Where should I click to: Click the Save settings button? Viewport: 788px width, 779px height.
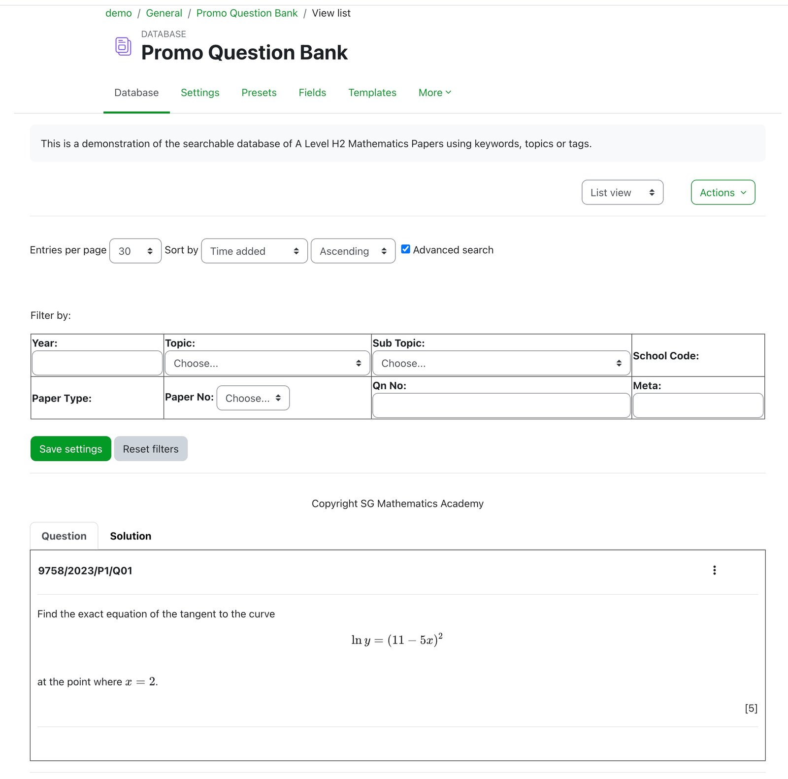71,449
